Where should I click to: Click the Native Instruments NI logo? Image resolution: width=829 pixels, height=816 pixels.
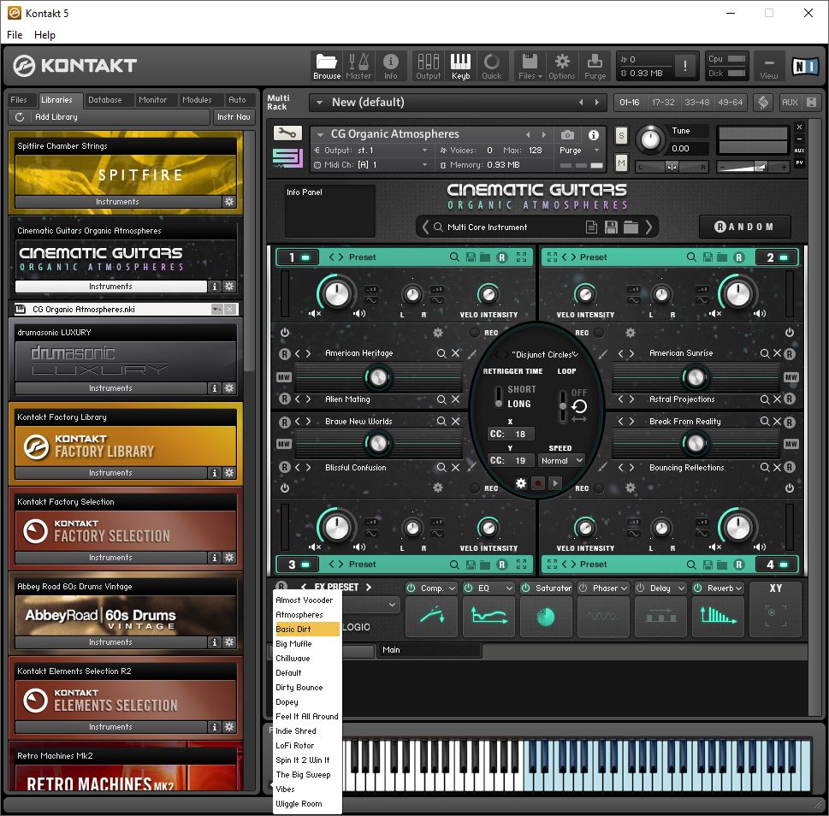coord(805,66)
